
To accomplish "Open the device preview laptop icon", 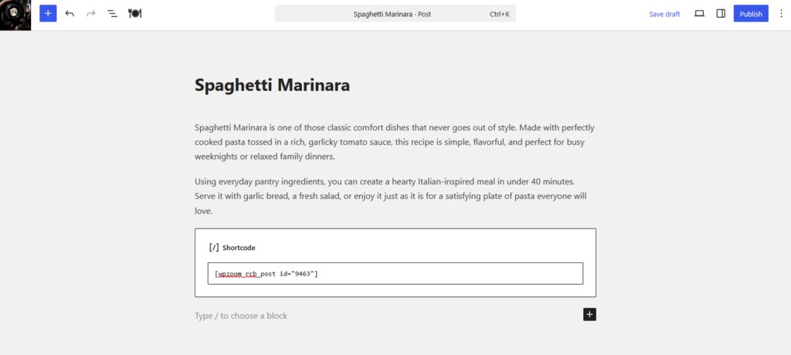I will tap(699, 14).
